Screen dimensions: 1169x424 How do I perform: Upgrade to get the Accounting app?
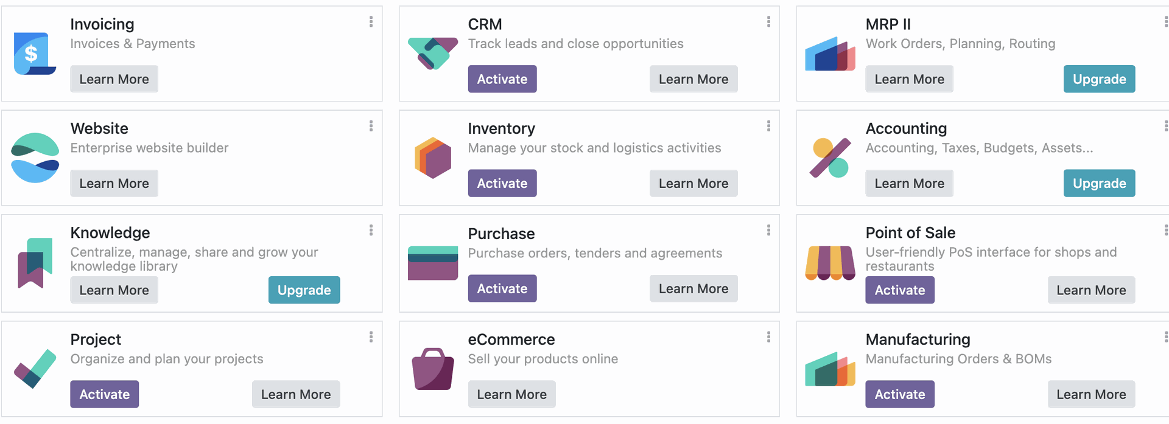coord(1098,183)
